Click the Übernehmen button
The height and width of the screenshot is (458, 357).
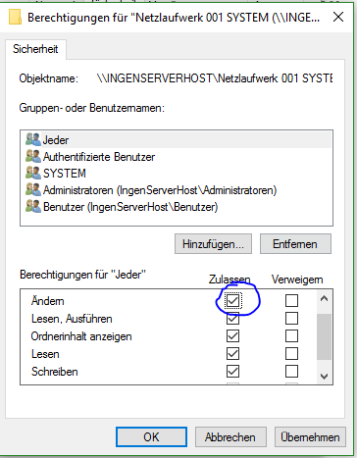click(x=310, y=436)
